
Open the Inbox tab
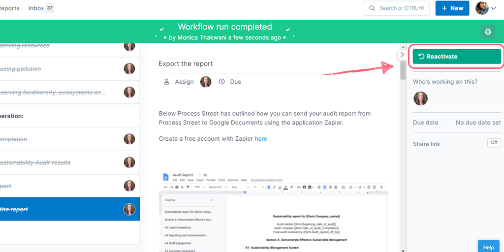41,8
